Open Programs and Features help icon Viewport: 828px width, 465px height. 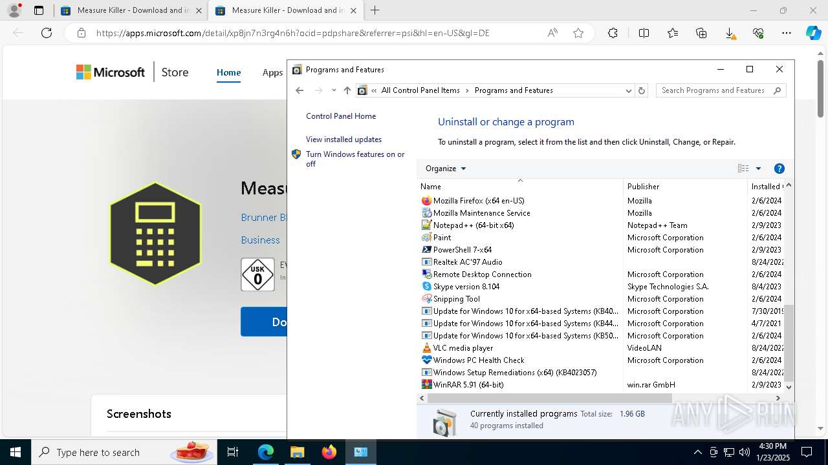click(779, 169)
